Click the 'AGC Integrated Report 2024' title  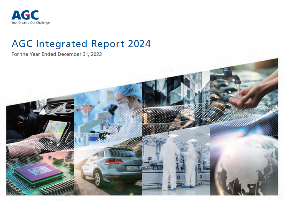[x=81, y=44]
